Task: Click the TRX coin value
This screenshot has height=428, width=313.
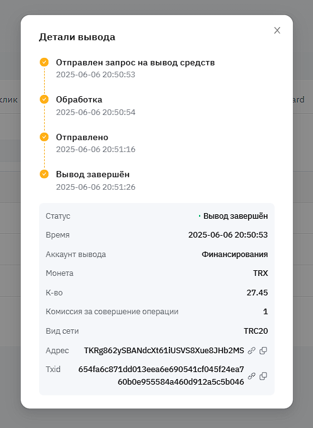Action: pyautogui.click(x=261, y=273)
